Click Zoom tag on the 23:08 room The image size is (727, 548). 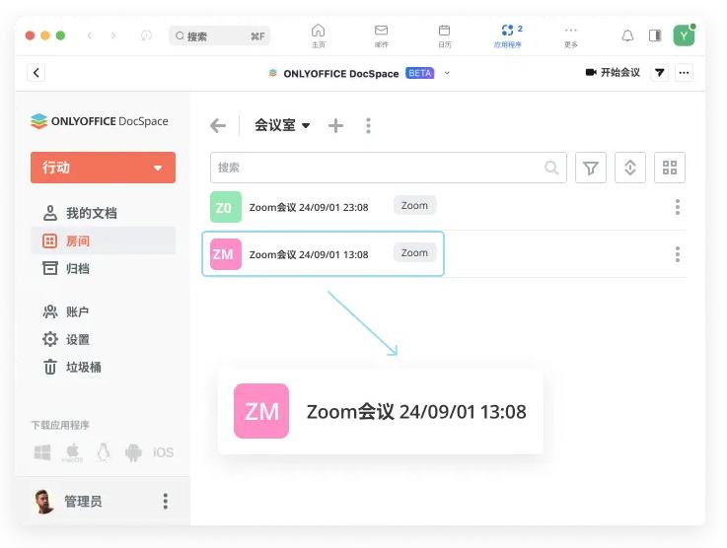click(x=414, y=205)
